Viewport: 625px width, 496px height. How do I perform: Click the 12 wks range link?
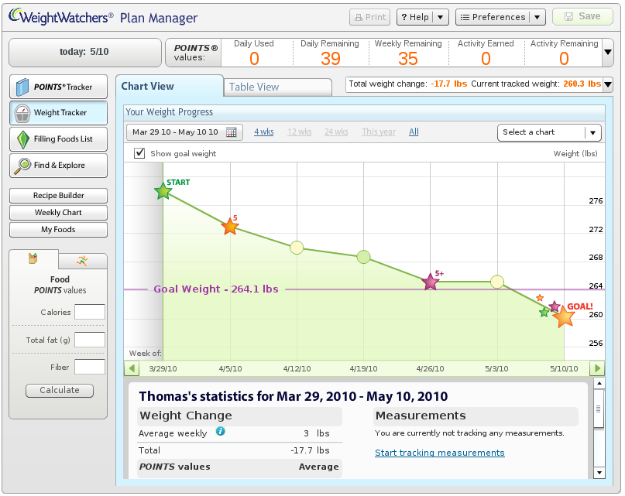point(300,132)
